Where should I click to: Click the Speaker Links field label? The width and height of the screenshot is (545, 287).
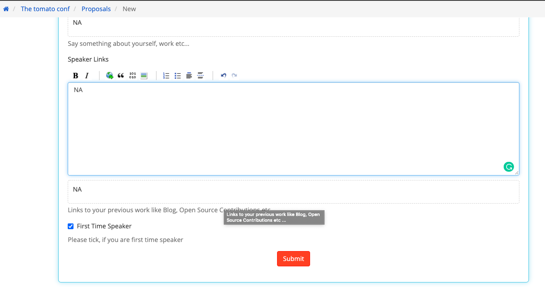[88, 59]
